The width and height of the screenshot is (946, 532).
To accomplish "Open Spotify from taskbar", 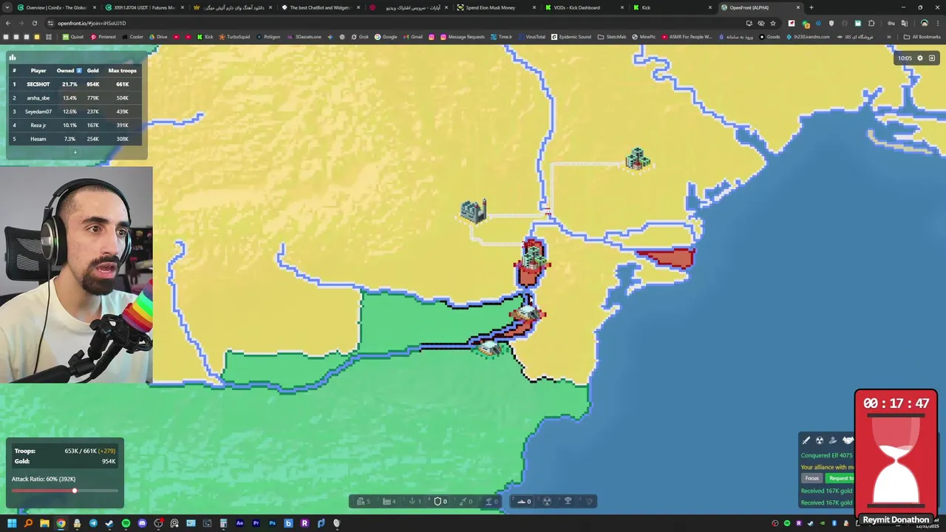I will click(x=126, y=523).
